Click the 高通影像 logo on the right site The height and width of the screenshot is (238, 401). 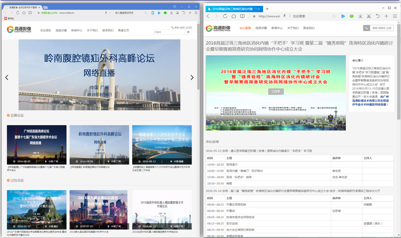pyautogui.click(x=218, y=28)
